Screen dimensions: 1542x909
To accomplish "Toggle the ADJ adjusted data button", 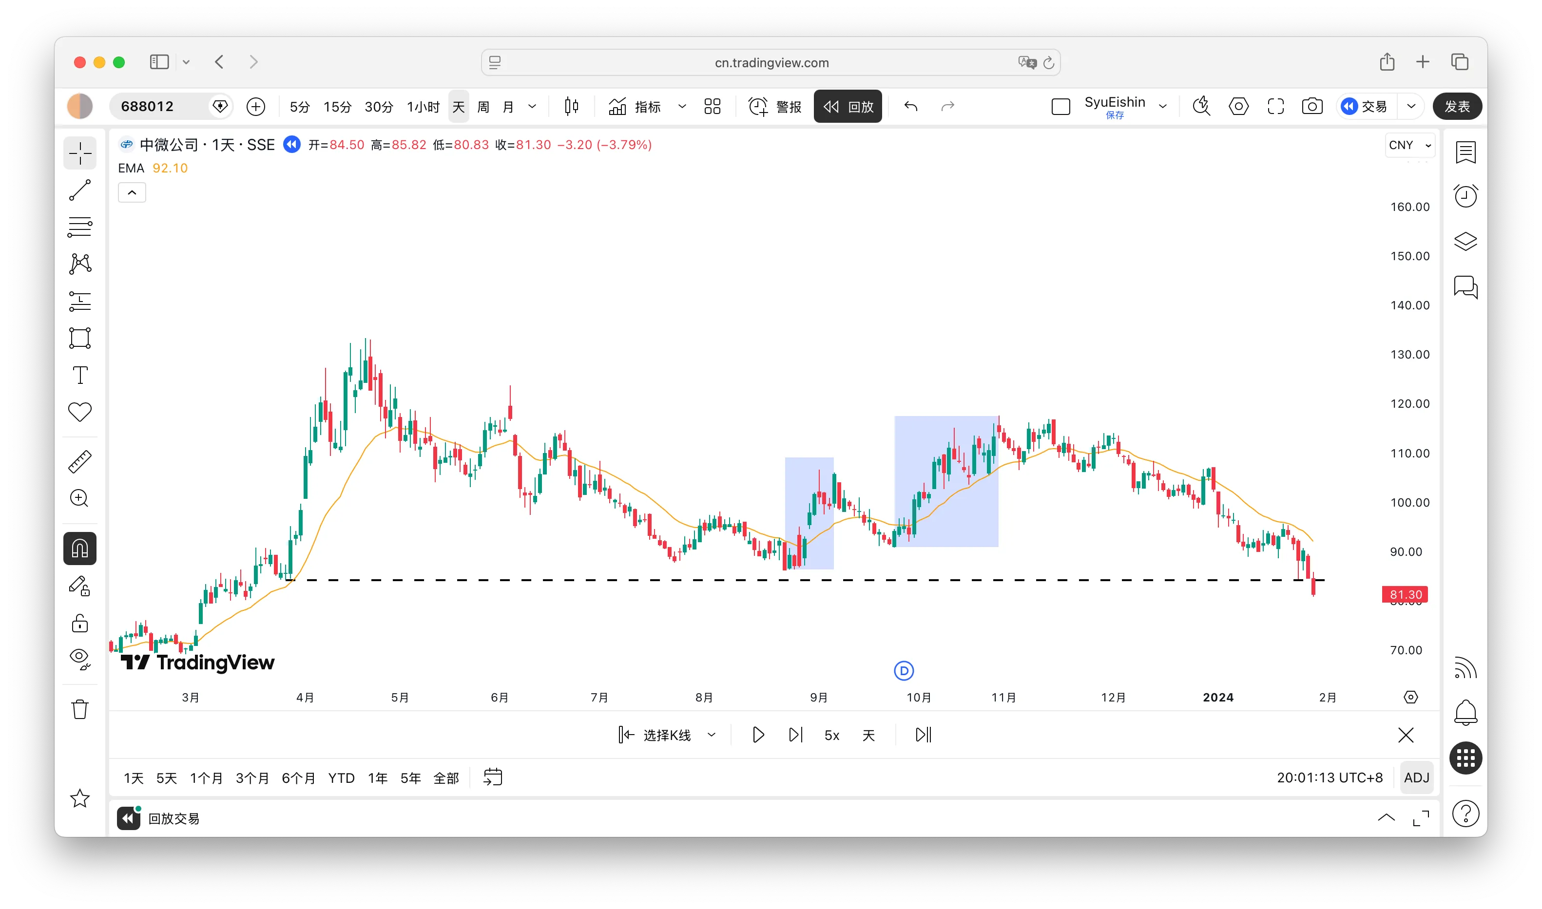I will pos(1416,778).
